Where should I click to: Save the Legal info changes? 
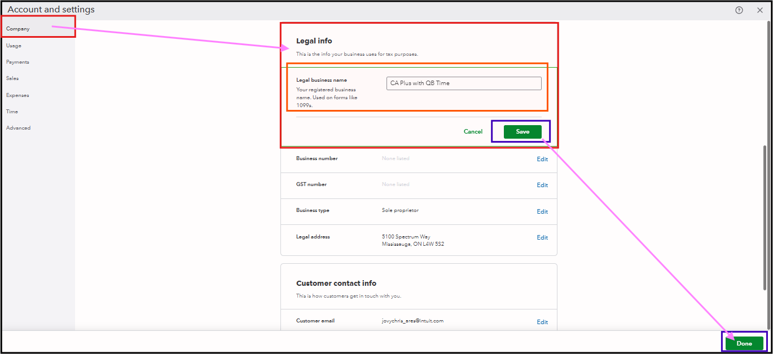522,132
